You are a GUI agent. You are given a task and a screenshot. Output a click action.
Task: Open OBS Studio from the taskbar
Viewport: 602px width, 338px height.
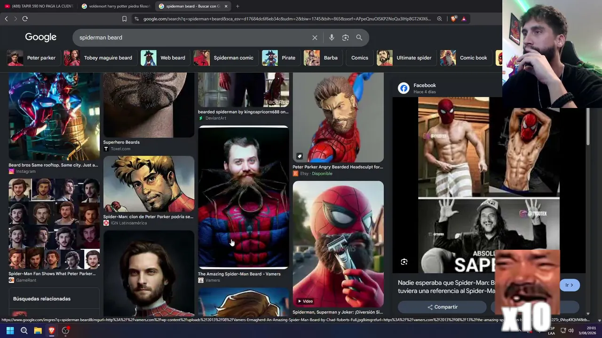pos(65,330)
